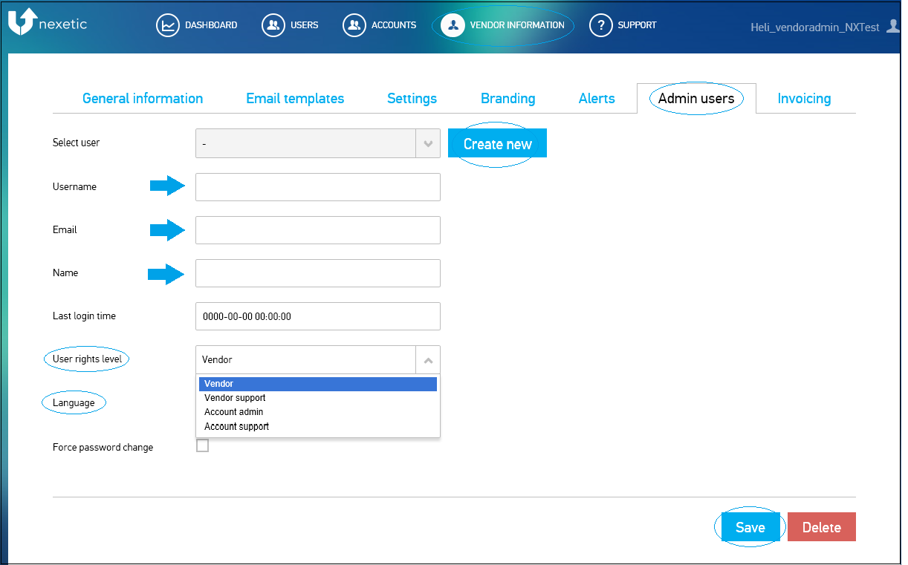Open the Select user dropdown

pos(318,143)
